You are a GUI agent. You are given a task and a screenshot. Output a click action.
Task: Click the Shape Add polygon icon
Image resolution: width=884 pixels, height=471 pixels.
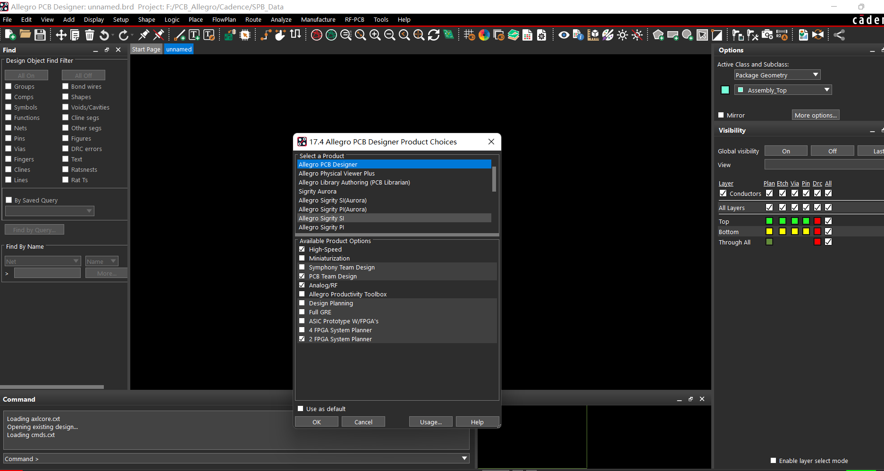[658, 35]
